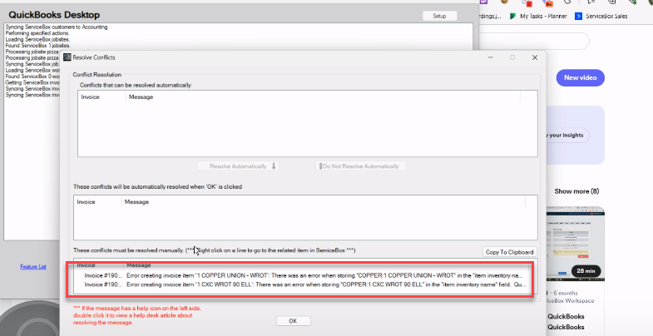This screenshot has height=336, width=653.
Task: Click the green Planner bookmark icon
Action: click(512, 17)
